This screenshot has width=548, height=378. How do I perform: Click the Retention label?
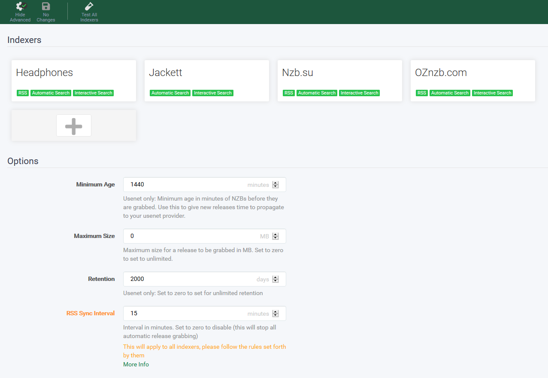coord(101,279)
